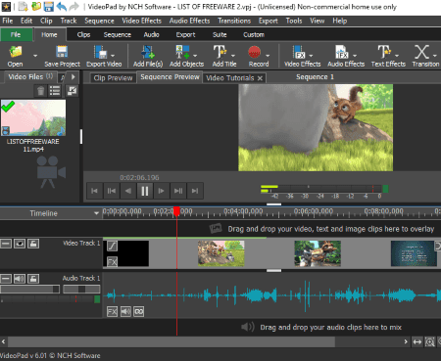Select the Custom ribbon tab
Image resolution: width=441 pixels, height=361 pixels.
click(254, 35)
